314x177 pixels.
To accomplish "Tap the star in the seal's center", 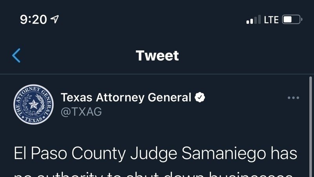I will 33,105.
